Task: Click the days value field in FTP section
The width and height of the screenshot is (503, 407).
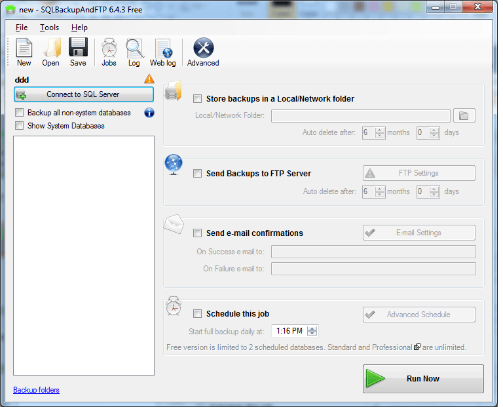Action: pyautogui.click(x=423, y=191)
